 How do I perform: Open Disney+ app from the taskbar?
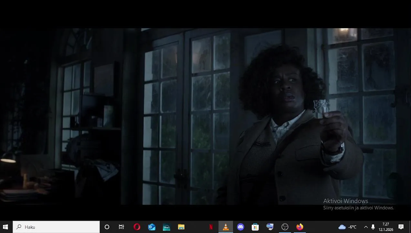[x=166, y=227]
